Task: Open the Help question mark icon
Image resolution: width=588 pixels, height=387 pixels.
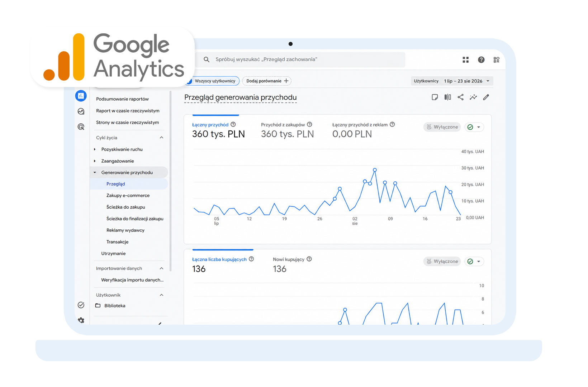Action: (481, 60)
